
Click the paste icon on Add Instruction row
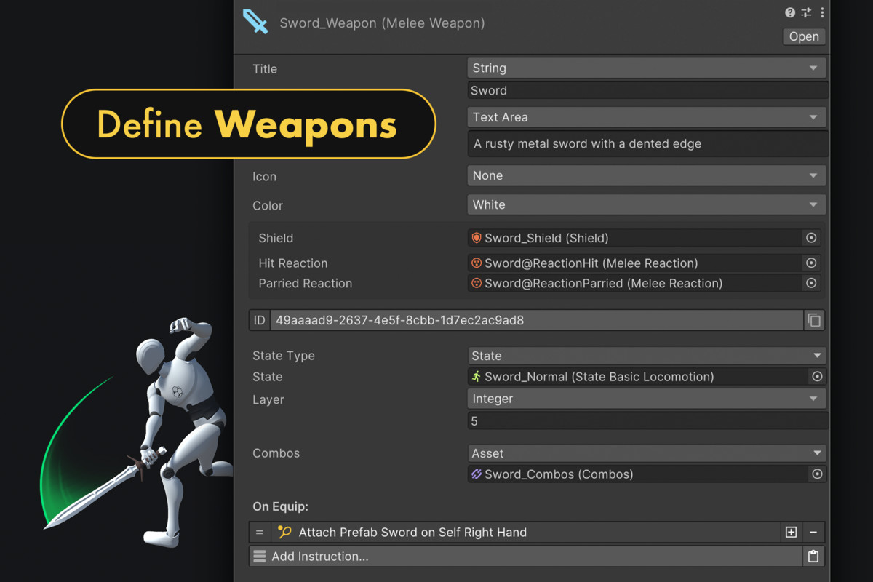coord(814,556)
